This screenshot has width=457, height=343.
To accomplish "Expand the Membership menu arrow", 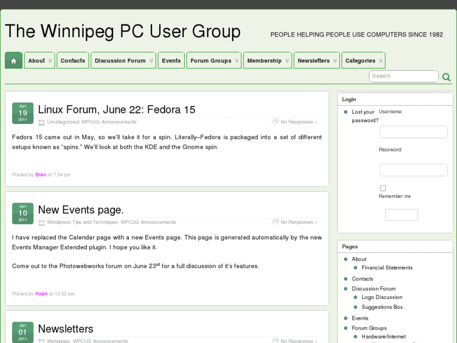I will 287,60.
